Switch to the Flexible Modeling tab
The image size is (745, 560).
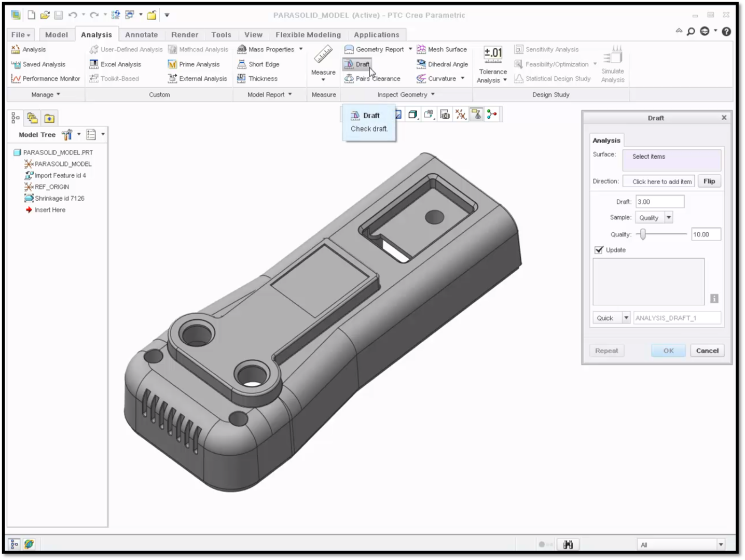pos(308,35)
